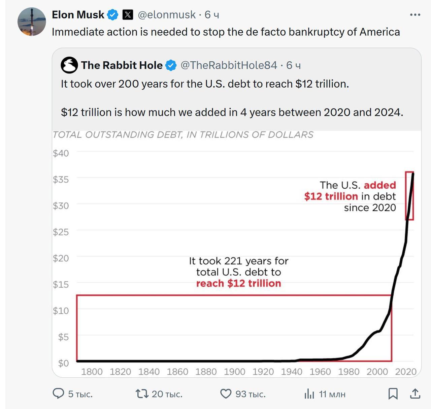This screenshot has height=409, width=431.
Task: Open view analytics bar chart icon
Action: tap(309, 394)
